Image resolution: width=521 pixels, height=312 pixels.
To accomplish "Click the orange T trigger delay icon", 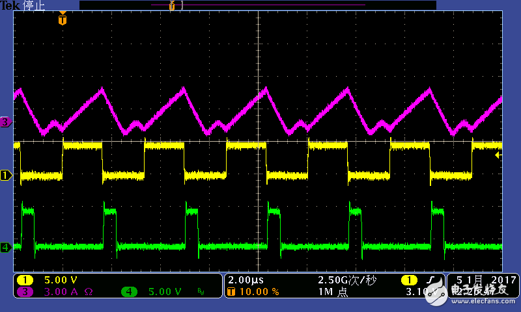I will point(232,292).
